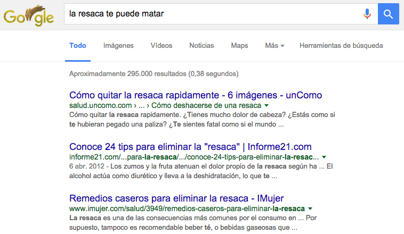Click the blue magnifier search button
Viewport: 404px width, 234px height.
(389, 14)
